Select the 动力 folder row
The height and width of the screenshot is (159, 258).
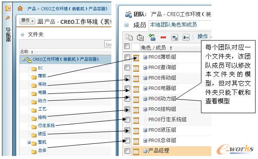click(x=65, y=101)
